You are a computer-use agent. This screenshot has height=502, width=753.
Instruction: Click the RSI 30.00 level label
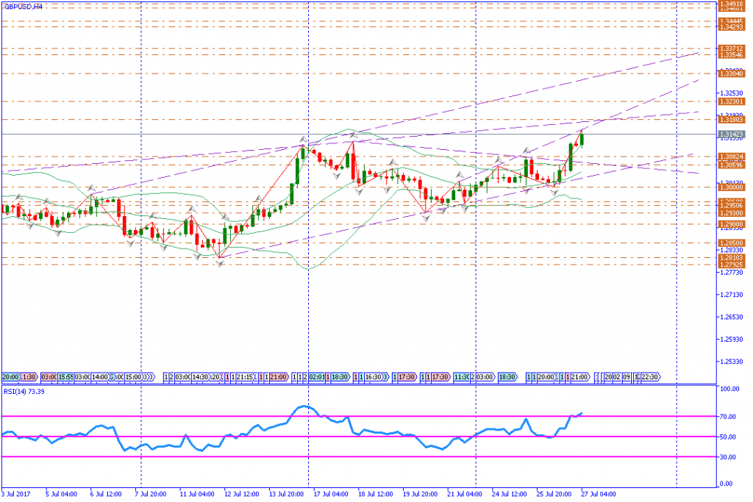click(729, 457)
